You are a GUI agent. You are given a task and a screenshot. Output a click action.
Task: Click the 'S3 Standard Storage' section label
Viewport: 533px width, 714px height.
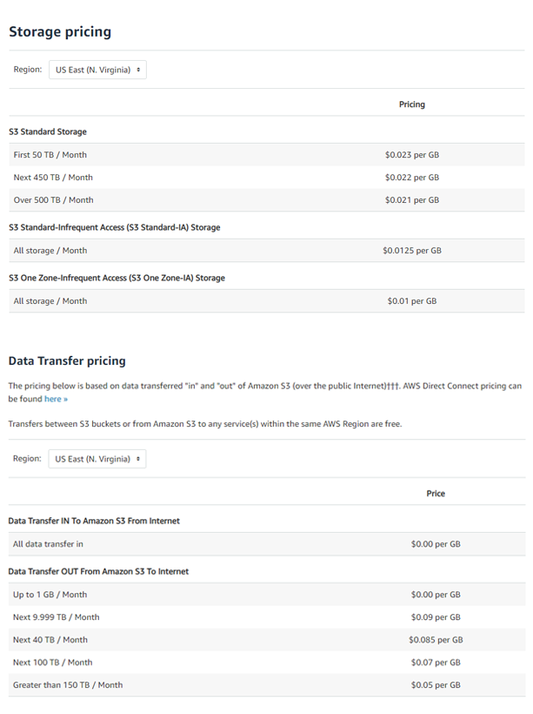click(x=48, y=132)
